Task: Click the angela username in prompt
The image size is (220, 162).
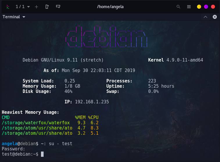Action: click(x=10, y=144)
